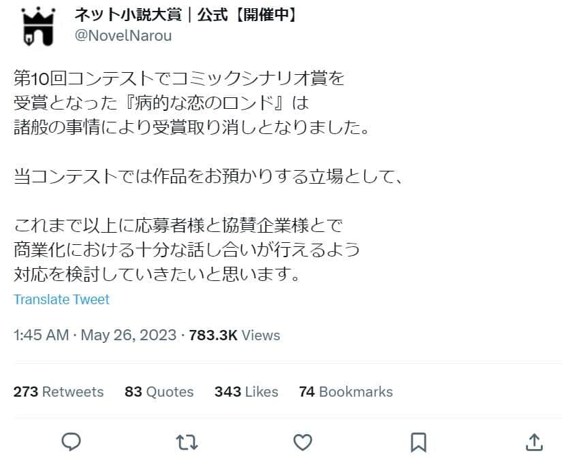Screen dimensions: 562x462
Task: Open the reply composer via the speech bubble icon
Action: (70, 442)
